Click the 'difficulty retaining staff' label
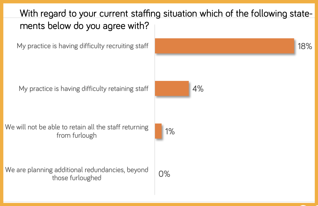This screenshot has width=318, height=206. click(83, 88)
